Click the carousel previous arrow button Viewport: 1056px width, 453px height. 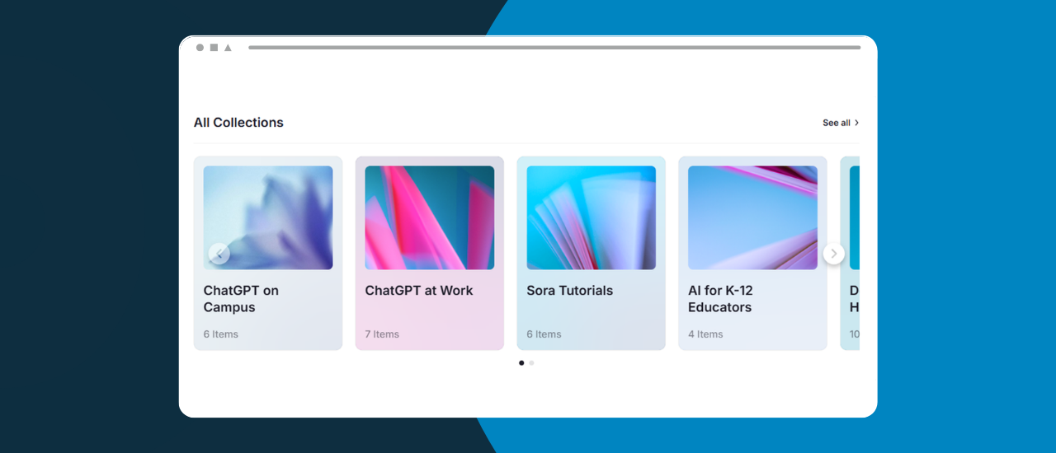(219, 254)
